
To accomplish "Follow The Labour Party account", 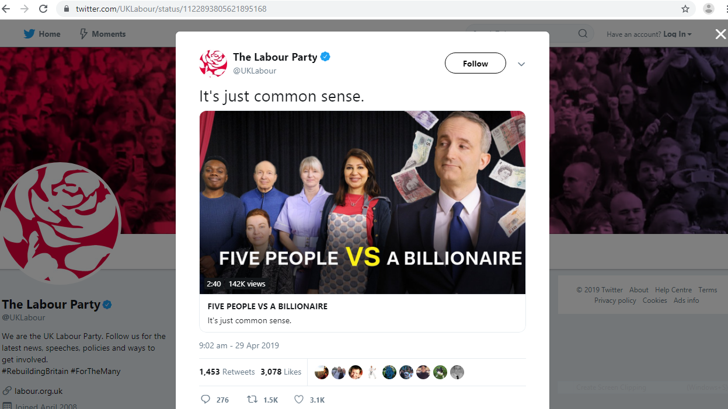I will point(475,64).
